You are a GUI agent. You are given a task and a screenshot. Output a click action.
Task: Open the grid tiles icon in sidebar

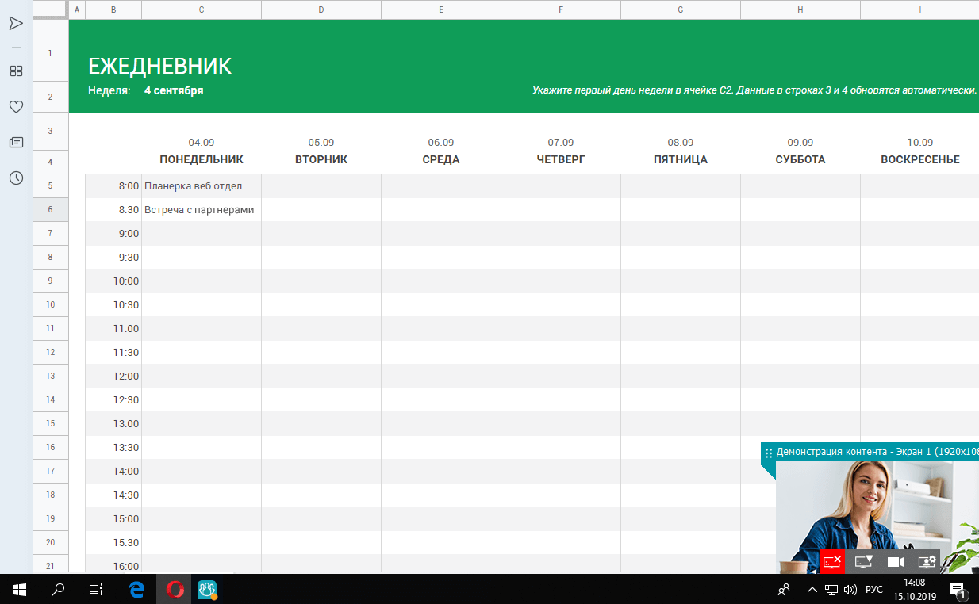click(16, 71)
